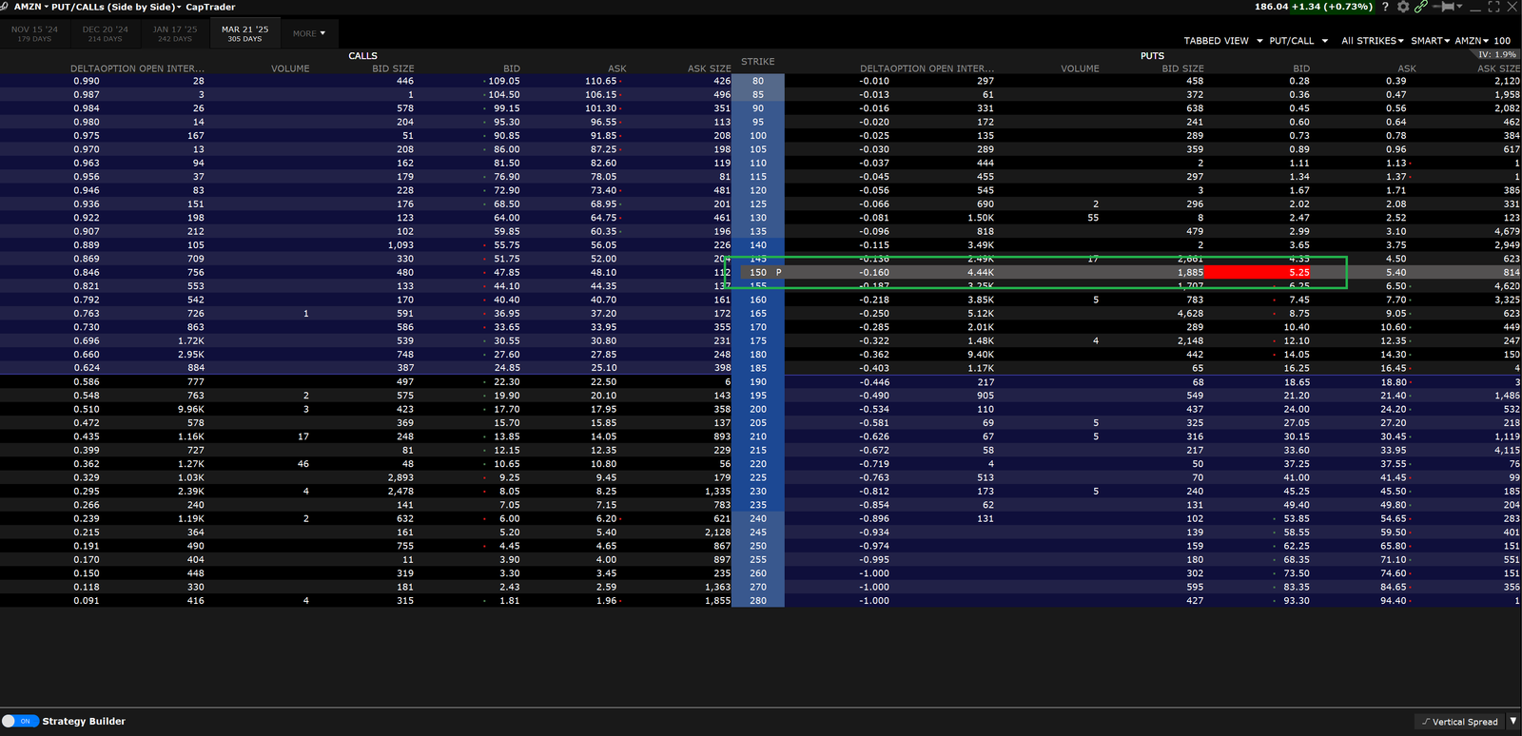
Task: Toggle the Strategy Builder switch off
Action: pyautogui.click(x=20, y=721)
